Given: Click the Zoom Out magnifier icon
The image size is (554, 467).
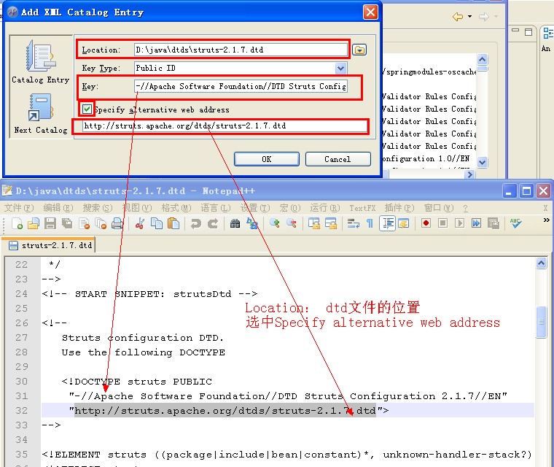Looking at the screenshot, I should pyautogui.click(x=292, y=223).
